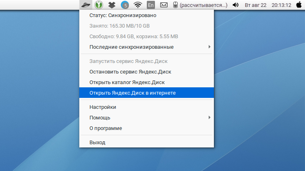
Task: Click the blue circle icon with number 5
Action: click(125, 5)
